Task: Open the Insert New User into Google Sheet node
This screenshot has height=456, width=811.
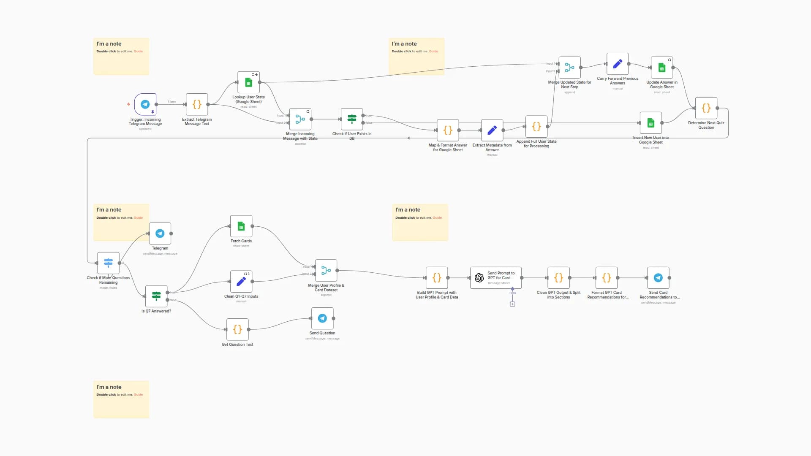Action: (651, 123)
